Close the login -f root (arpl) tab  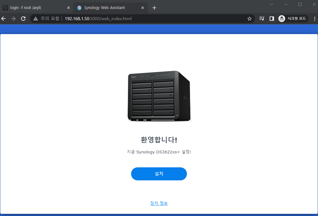(68, 8)
